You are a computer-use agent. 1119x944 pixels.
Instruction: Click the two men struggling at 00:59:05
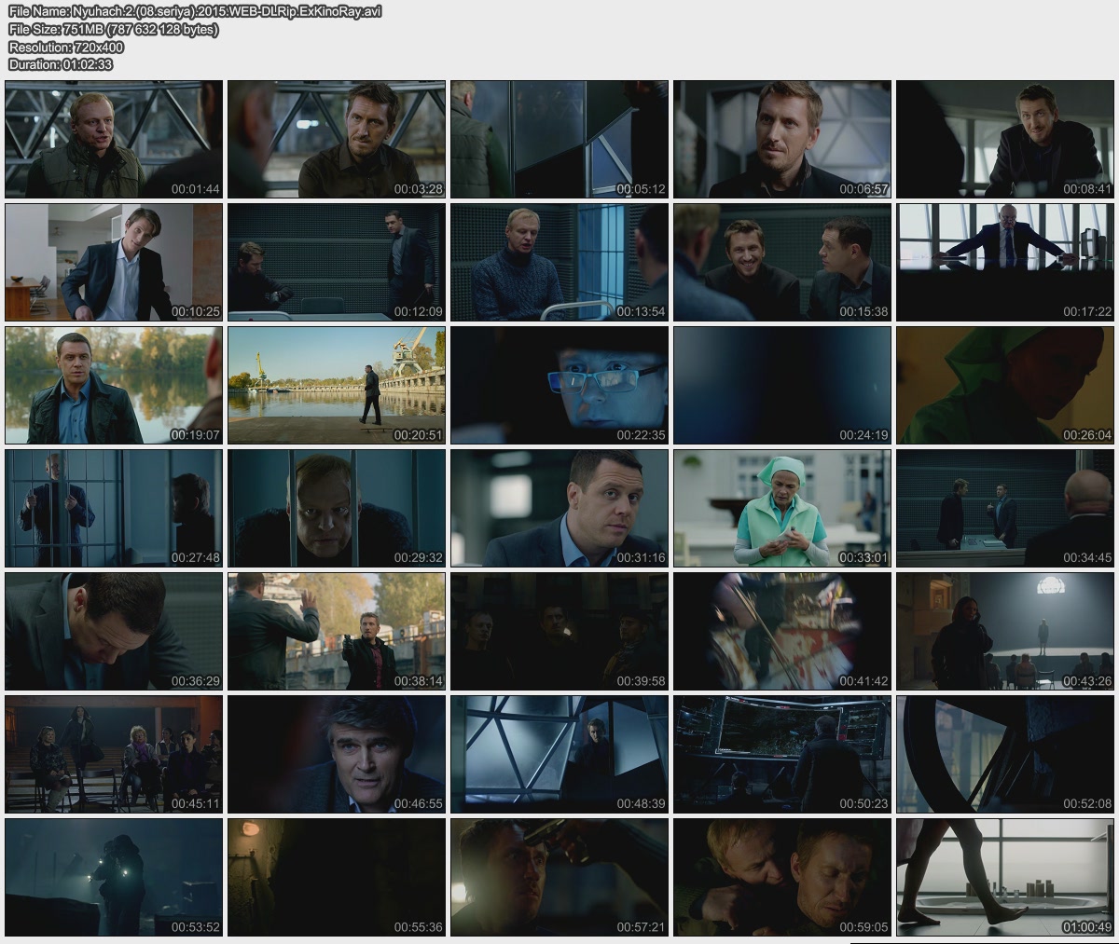[x=782, y=877]
